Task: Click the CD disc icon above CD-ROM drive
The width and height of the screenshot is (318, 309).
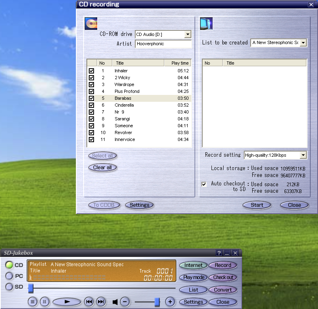Action: tap(91, 23)
